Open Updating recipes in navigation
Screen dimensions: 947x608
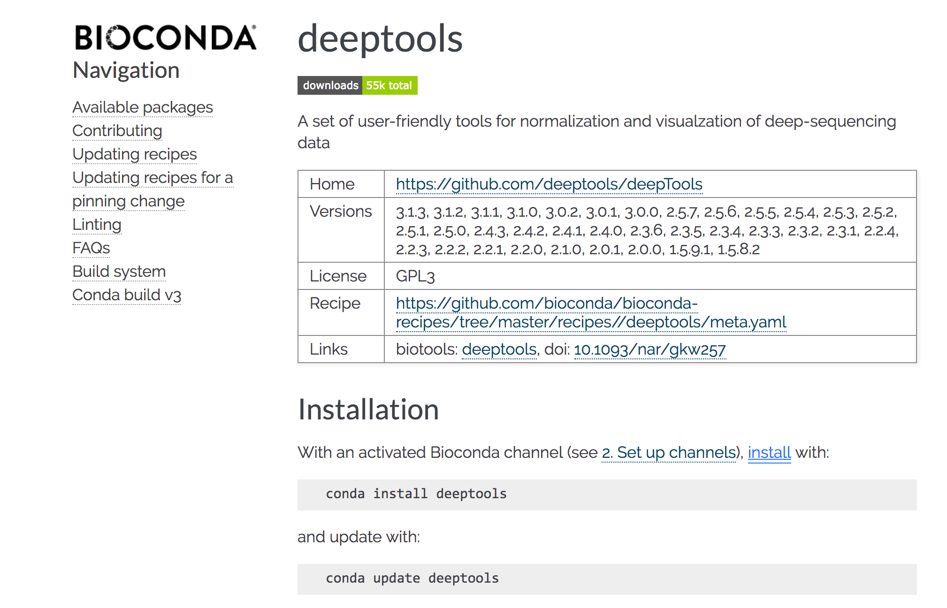click(135, 154)
